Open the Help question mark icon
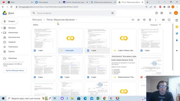Screen dimensions: 180x101 click(156, 13)
